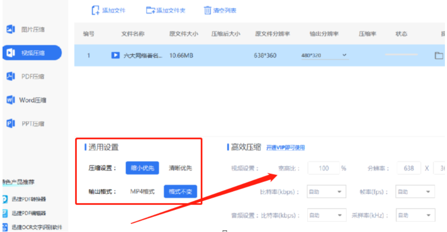Open the 采样率(kHz) dropdown
The height and width of the screenshot is (232, 447).
(415, 215)
